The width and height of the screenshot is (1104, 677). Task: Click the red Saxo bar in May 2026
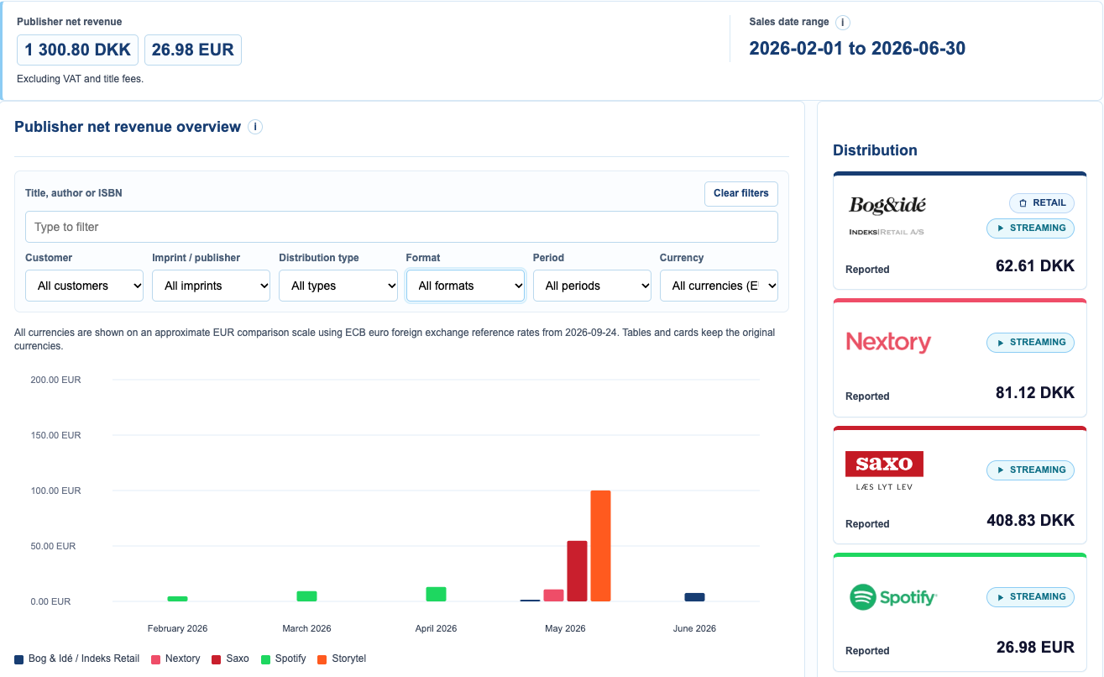coord(577,571)
